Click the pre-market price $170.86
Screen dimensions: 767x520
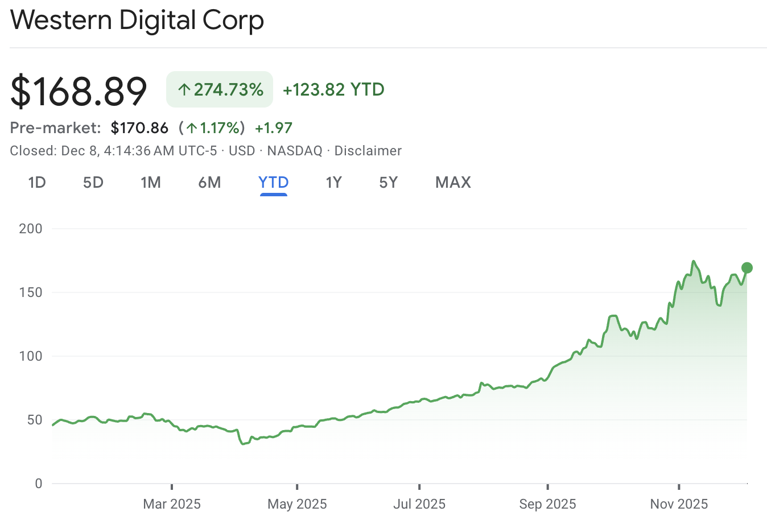[139, 127]
